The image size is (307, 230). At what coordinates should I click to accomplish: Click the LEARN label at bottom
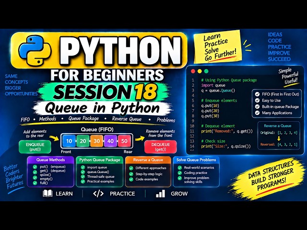coord(64,194)
